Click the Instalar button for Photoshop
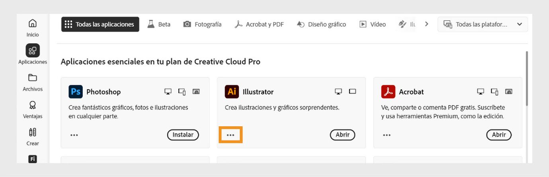Image resolution: width=549 pixels, height=177 pixels. click(183, 135)
